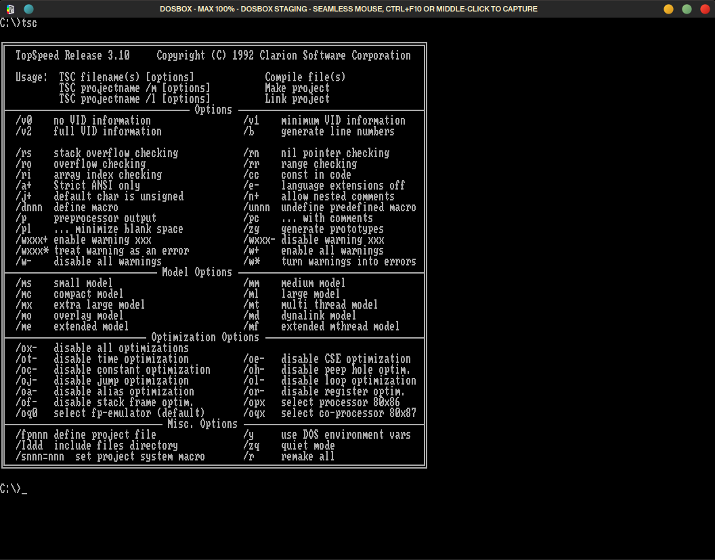Image resolution: width=715 pixels, height=560 pixels.
Task: Click '/ms small model' entry
Action: pyautogui.click(x=64, y=283)
